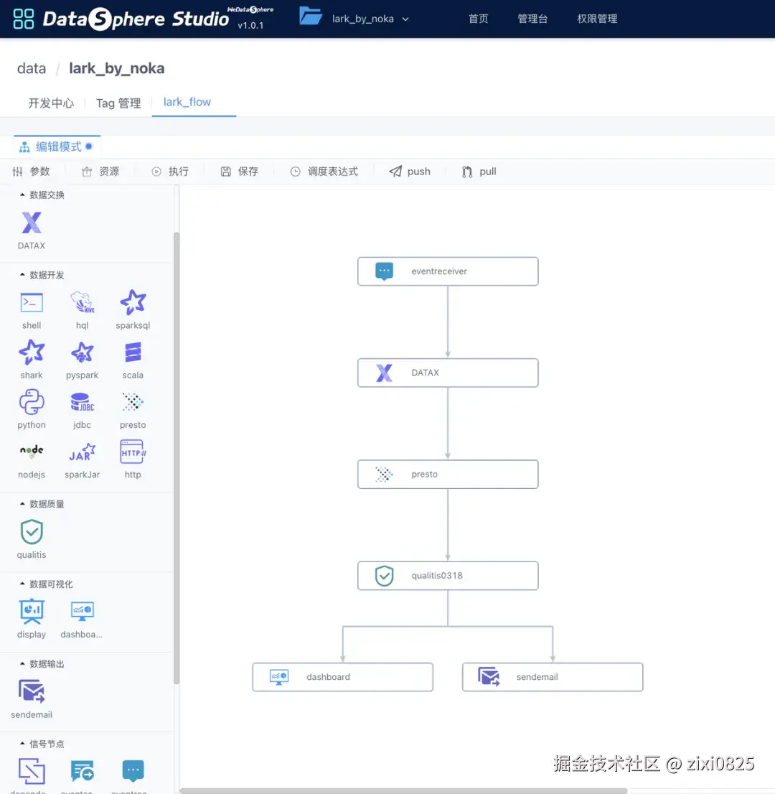Select the hql node icon

[x=82, y=302]
